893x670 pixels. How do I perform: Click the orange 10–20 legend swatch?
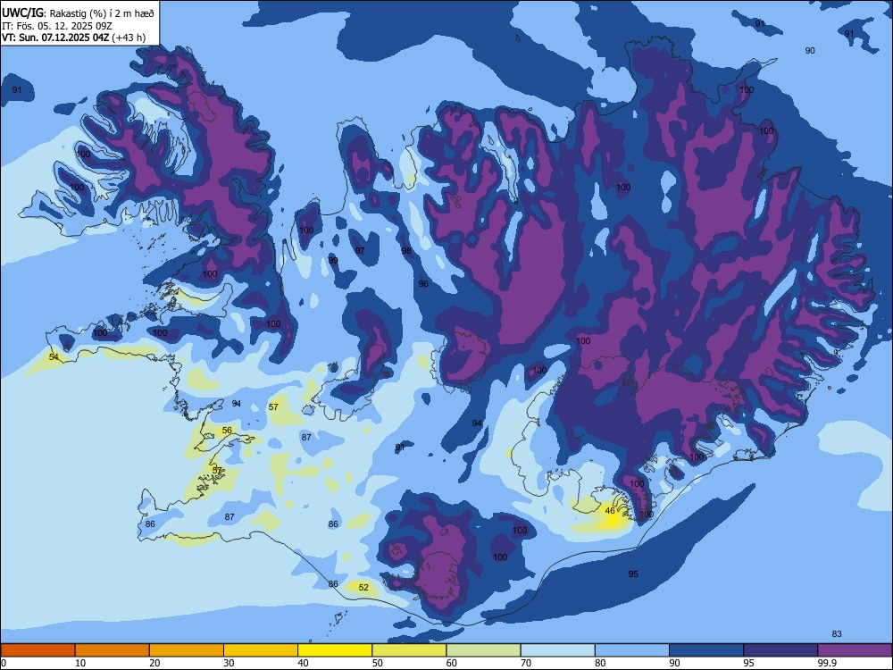point(113,650)
